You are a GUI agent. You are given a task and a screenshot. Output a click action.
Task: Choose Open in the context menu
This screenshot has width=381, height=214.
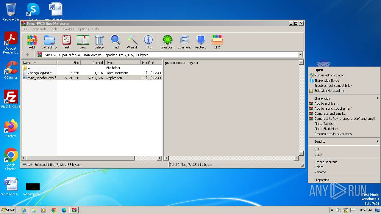[344, 70]
